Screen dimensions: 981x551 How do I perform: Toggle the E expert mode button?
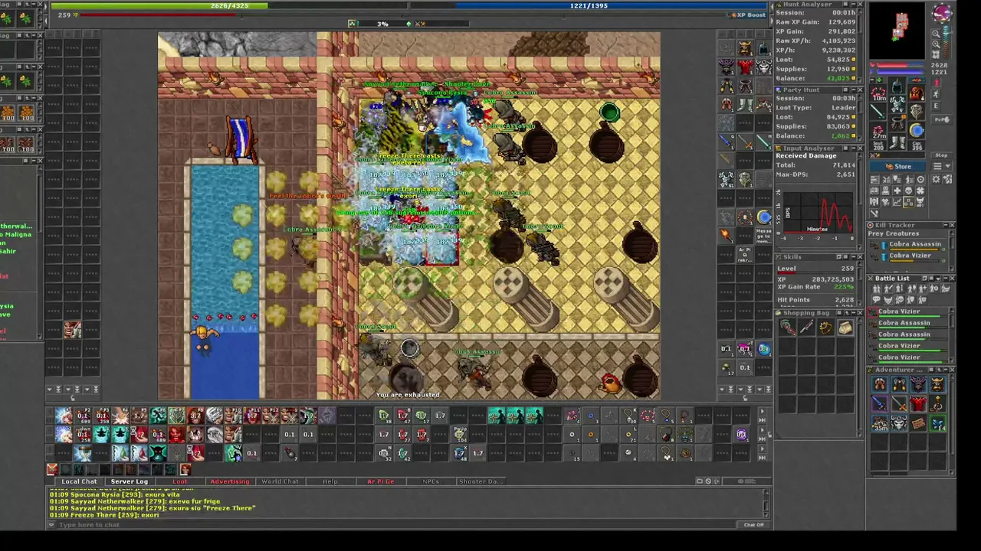coord(936,106)
